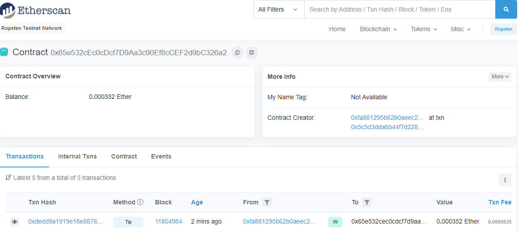Click the sort icon beside Latest 5
Viewport: 518px width, 232px height.
(8, 178)
